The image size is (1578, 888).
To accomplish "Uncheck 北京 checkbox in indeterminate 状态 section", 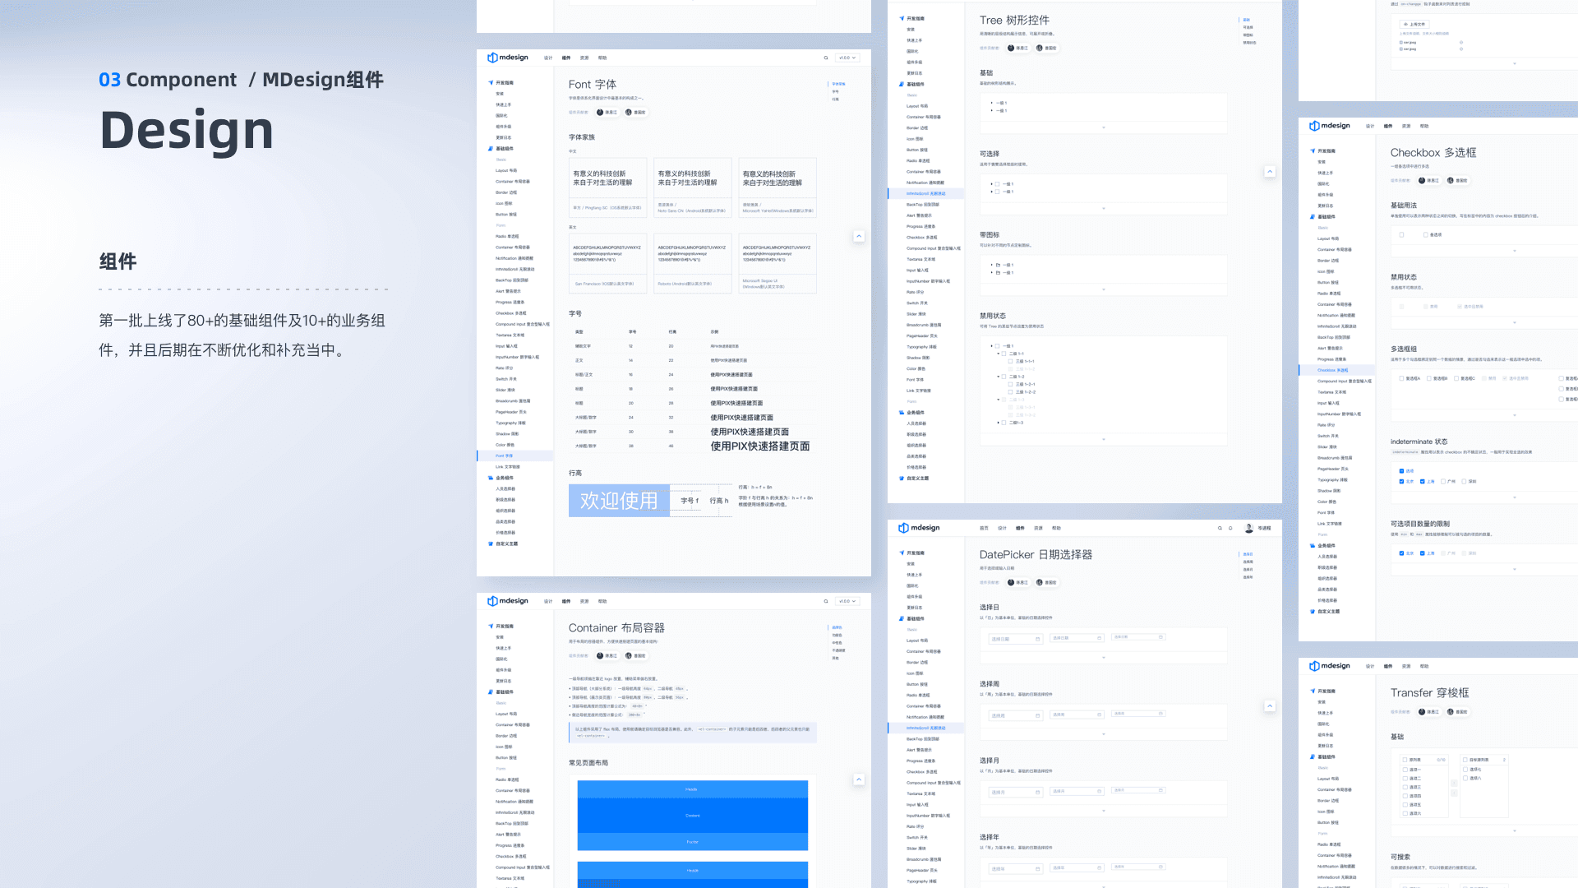I will [x=1402, y=481].
